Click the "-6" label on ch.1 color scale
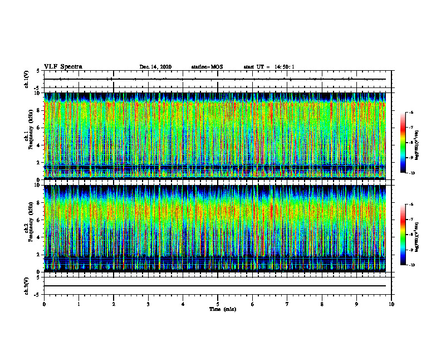The image size is (441, 341). 411,112
